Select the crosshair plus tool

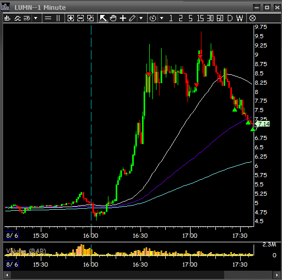click(123, 18)
